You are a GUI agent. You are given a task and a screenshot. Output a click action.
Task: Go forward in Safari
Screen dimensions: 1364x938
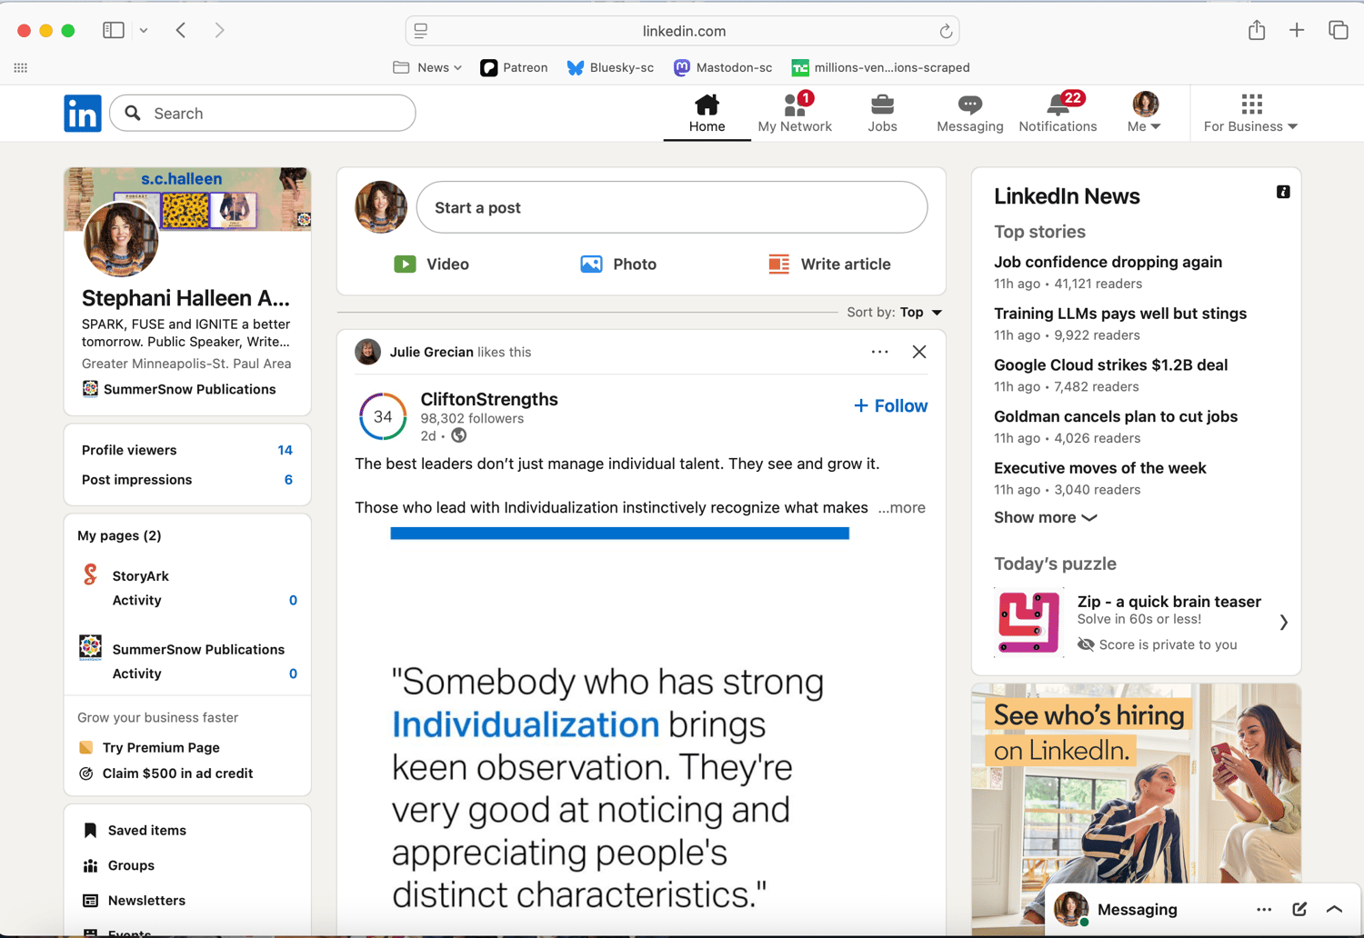tap(220, 30)
